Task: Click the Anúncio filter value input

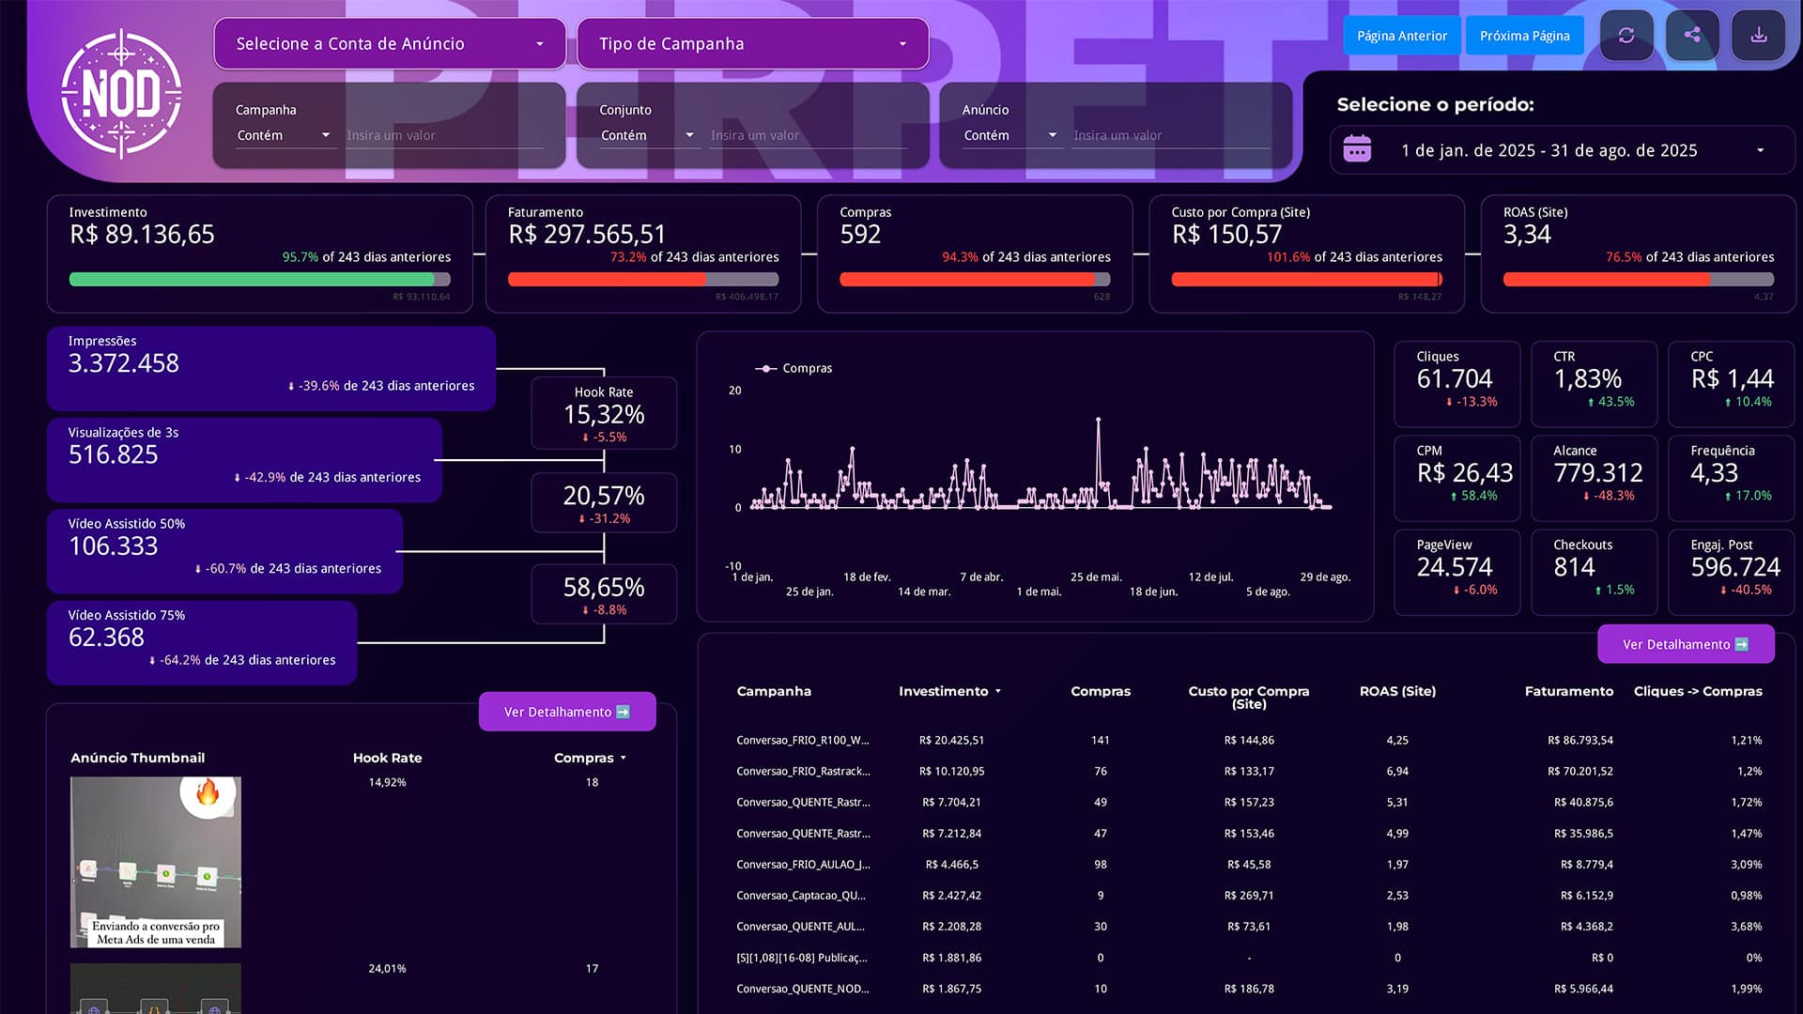Action: pyautogui.click(x=1171, y=135)
